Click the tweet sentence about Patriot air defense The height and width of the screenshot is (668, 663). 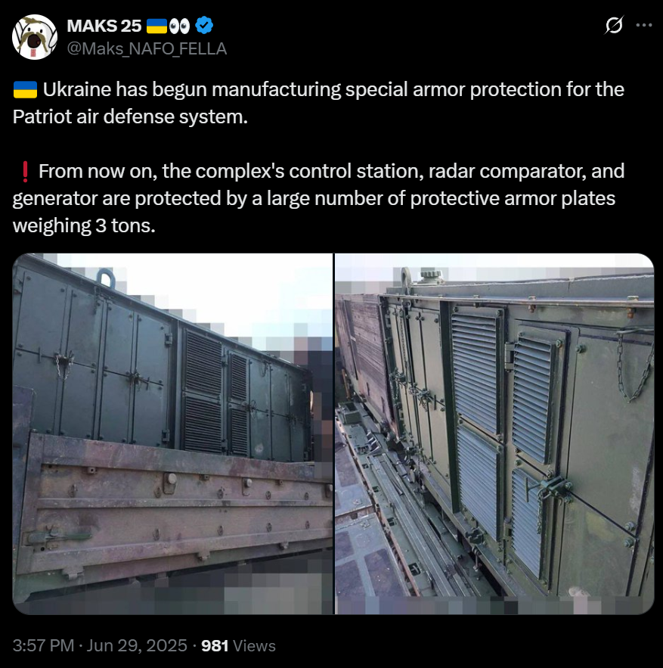pyautogui.click(x=318, y=103)
